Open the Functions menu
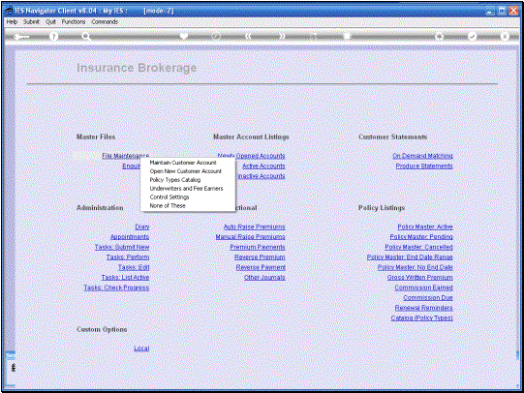The image size is (524, 393). 74,21
